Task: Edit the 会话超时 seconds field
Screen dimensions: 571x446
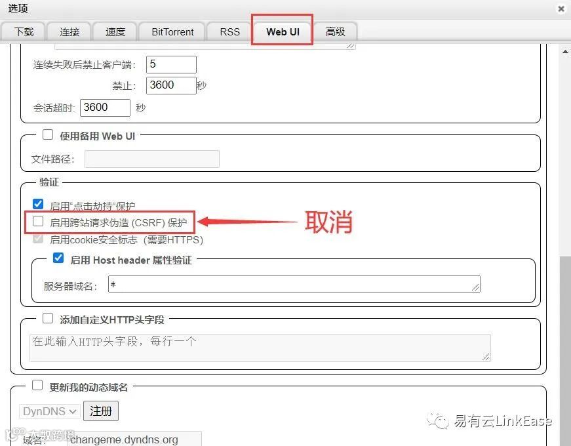Action: pyautogui.click(x=105, y=108)
